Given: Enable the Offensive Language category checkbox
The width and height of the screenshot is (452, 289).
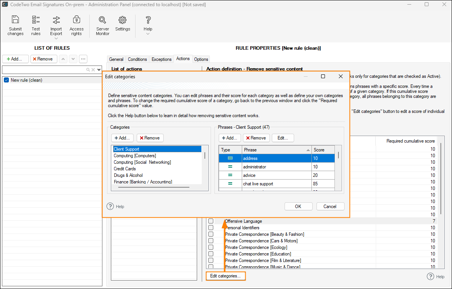Looking at the screenshot, I should pos(211,221).
